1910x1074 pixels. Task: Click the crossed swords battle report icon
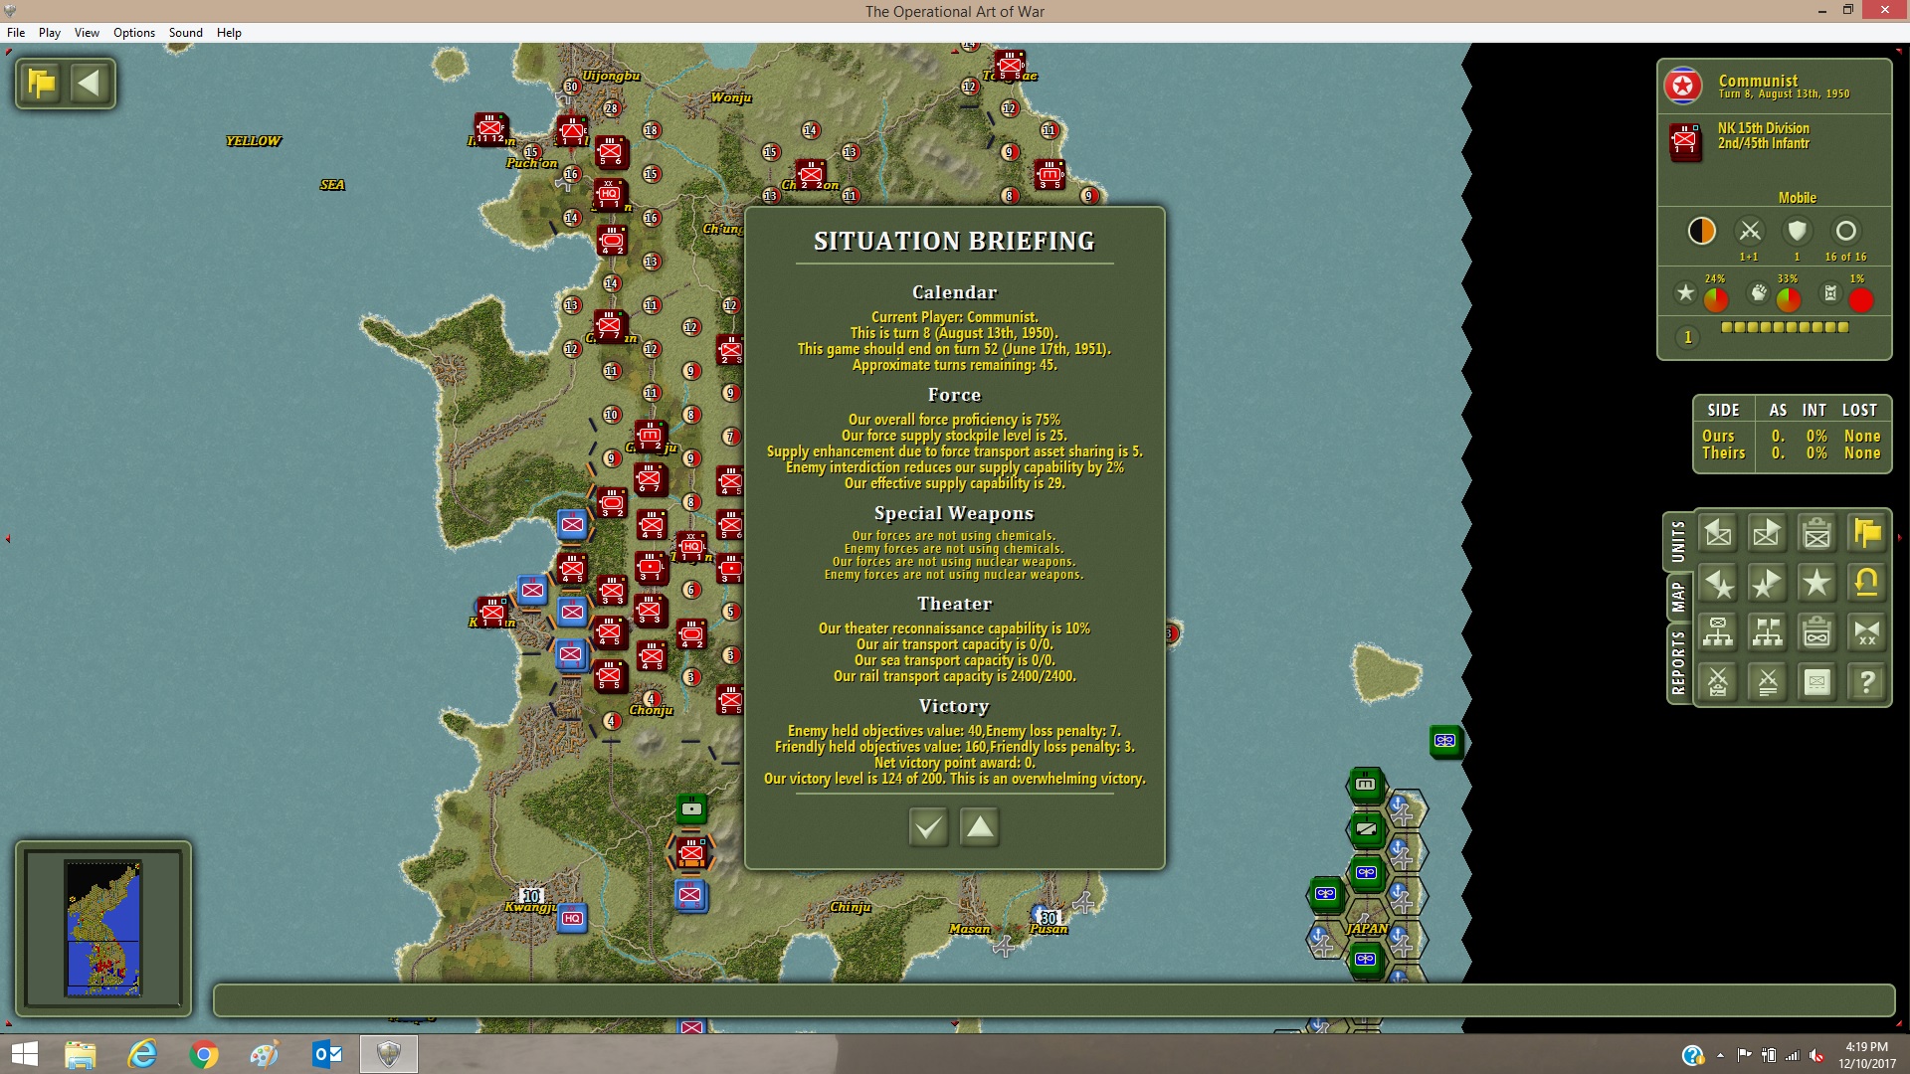click(1767, 682)
